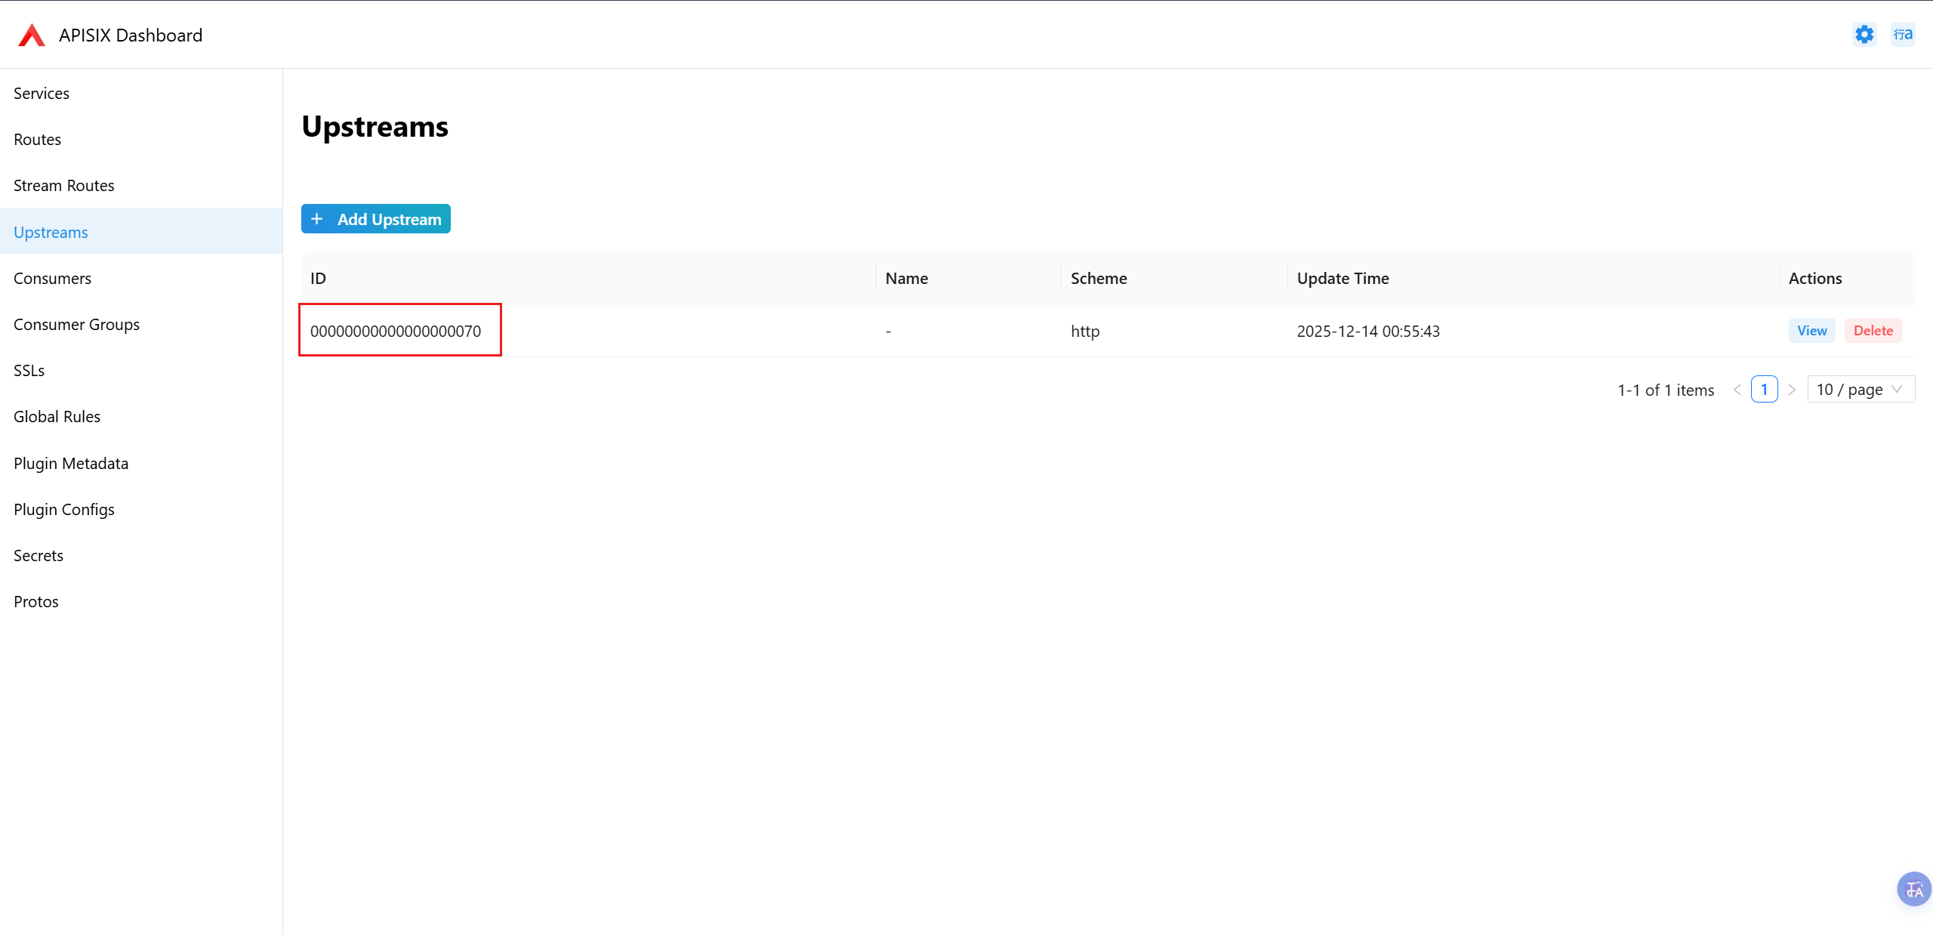The width and height of the screenshot is (1933, 935).
Task: Click the upstream ID 00000000000000000070
Action: (x=396, y=331)
